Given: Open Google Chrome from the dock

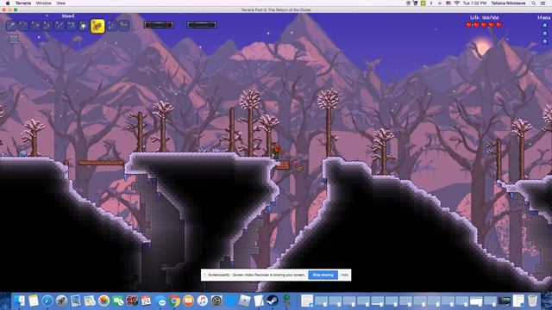Looking at the screenshot, I should (x=174, y=301).
